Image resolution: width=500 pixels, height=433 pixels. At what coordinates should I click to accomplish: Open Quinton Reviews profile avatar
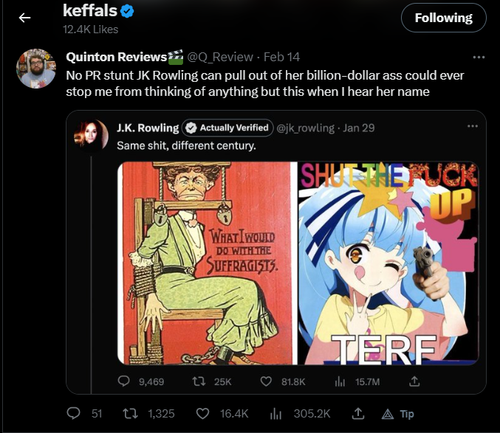(x=35, y=69)
